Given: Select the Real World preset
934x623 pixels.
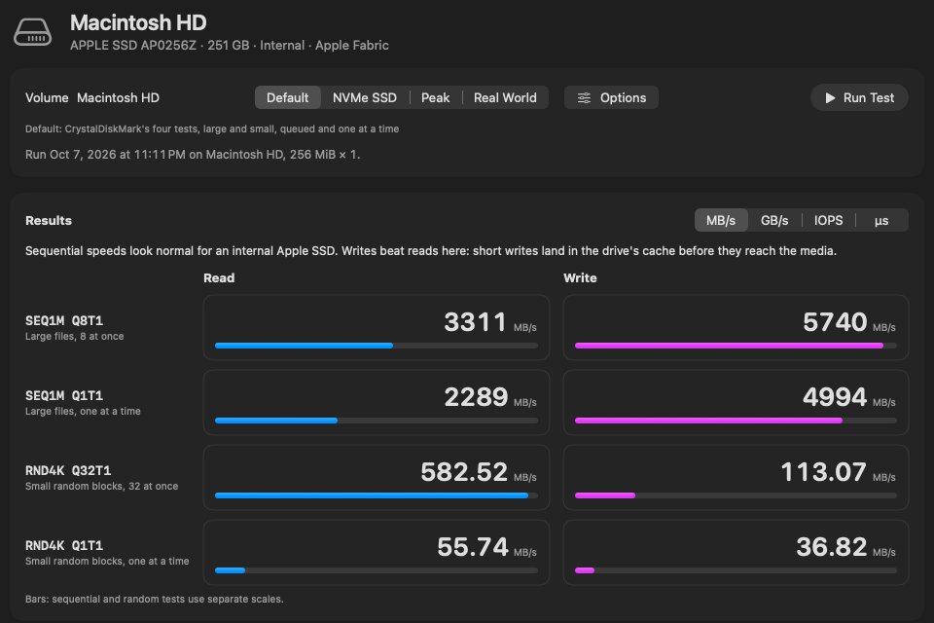Looking at the screenshot, I should tap(505, 97).
